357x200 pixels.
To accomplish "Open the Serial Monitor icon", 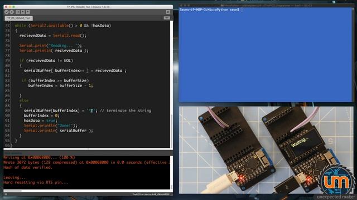I will coord(168,12).
